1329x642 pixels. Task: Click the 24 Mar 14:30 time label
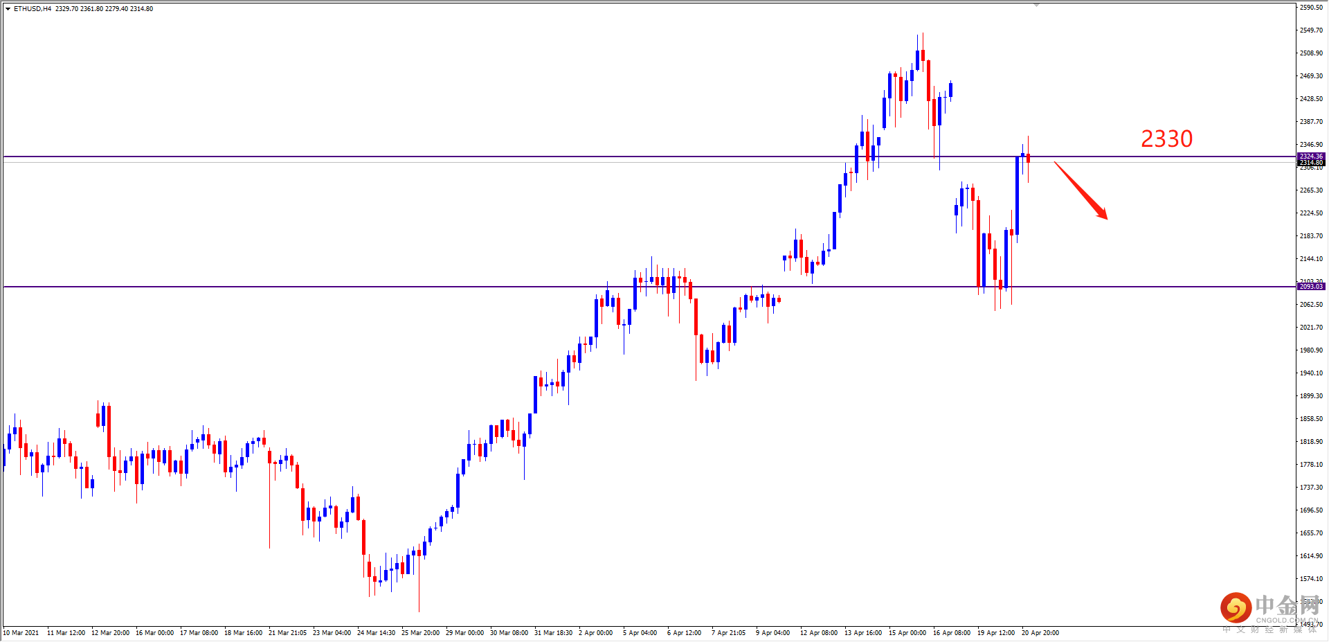(376, 633)
